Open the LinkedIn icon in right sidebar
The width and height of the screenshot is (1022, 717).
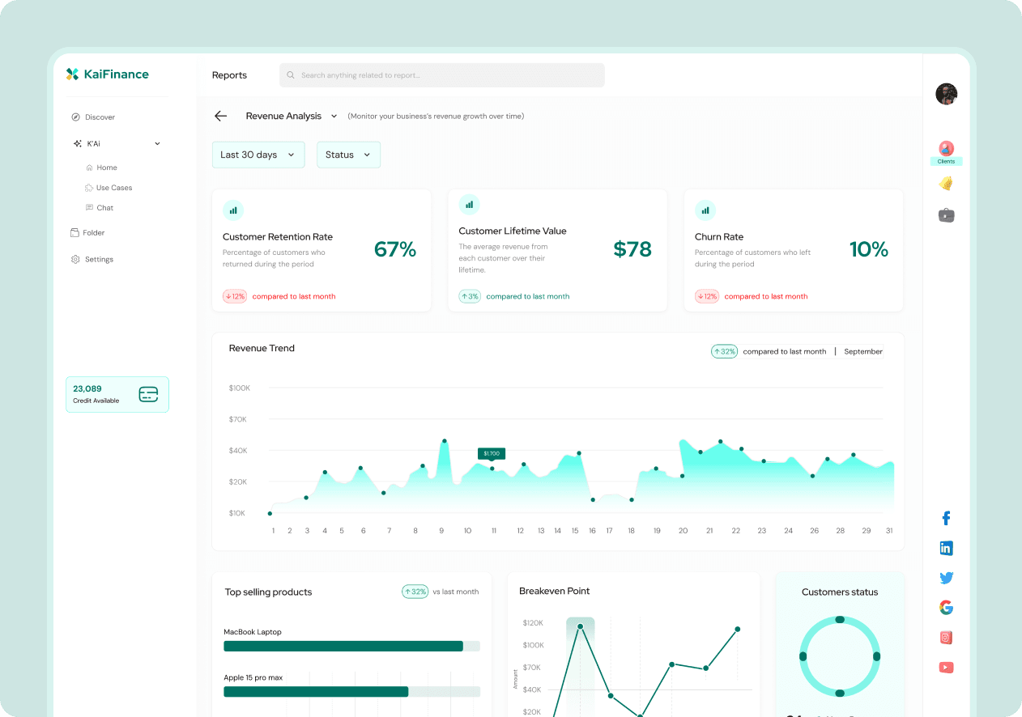[946, 549]
